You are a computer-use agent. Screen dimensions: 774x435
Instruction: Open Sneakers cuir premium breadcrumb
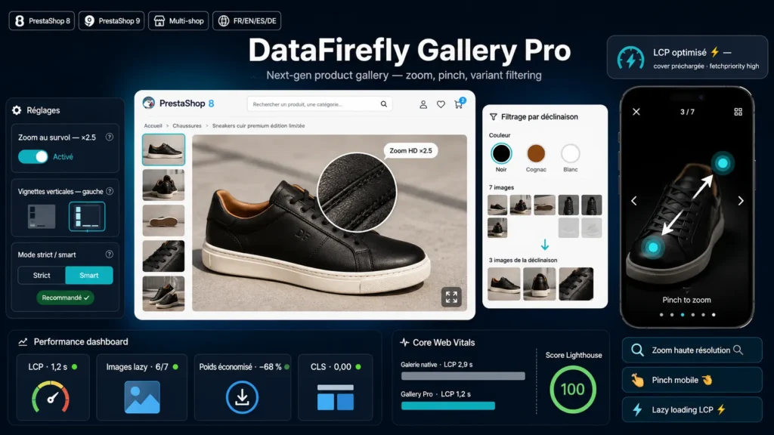(x=259, y=126)
